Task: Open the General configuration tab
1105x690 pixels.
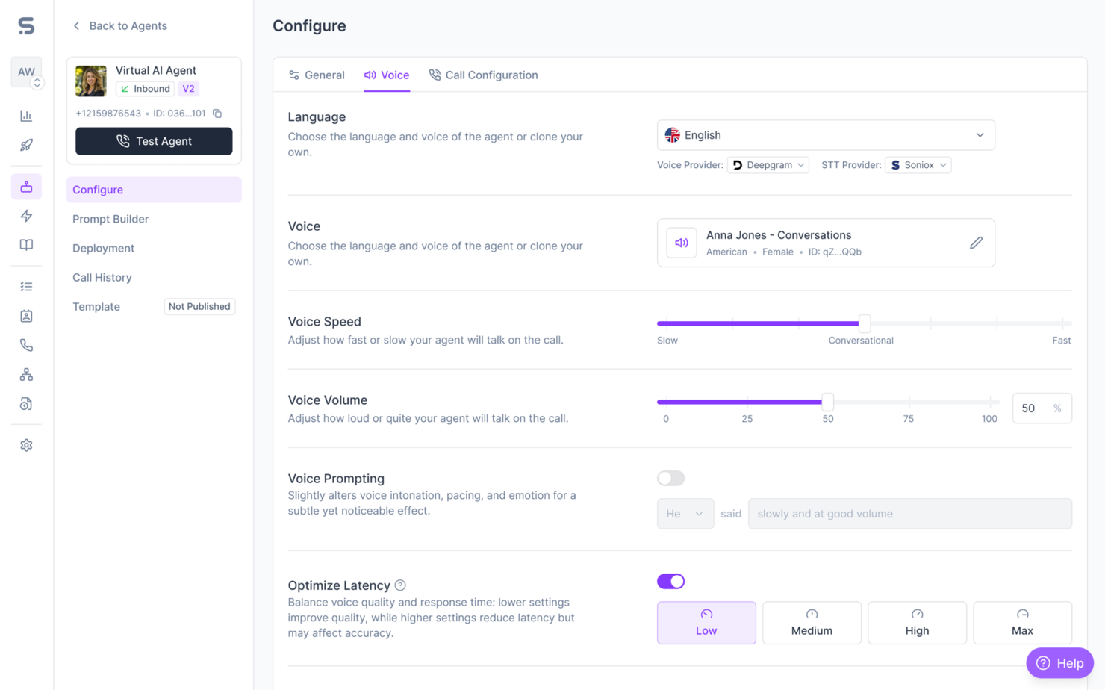Action: pos(317,75)
